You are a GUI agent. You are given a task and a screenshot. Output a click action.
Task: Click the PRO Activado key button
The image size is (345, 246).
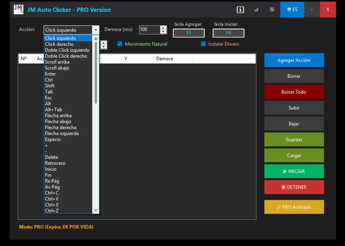(x=294, y=207)
